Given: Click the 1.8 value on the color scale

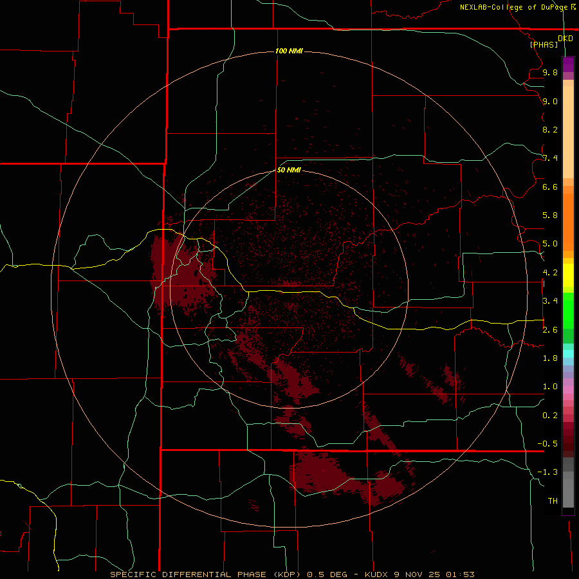Looking at the screenshot, I should (x=550, y=358).
